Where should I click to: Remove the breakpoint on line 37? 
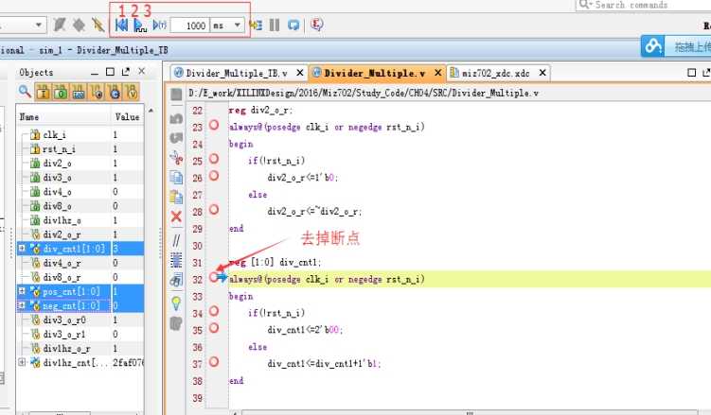point(213,362)
